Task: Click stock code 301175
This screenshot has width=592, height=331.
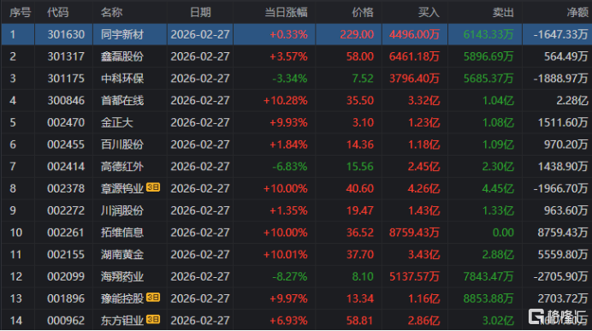Action: click(66, 79)
